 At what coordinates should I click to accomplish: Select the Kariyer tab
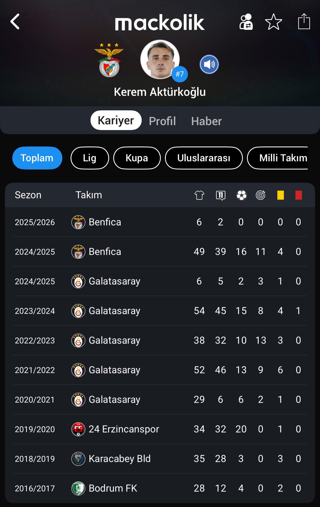(116, 120)
